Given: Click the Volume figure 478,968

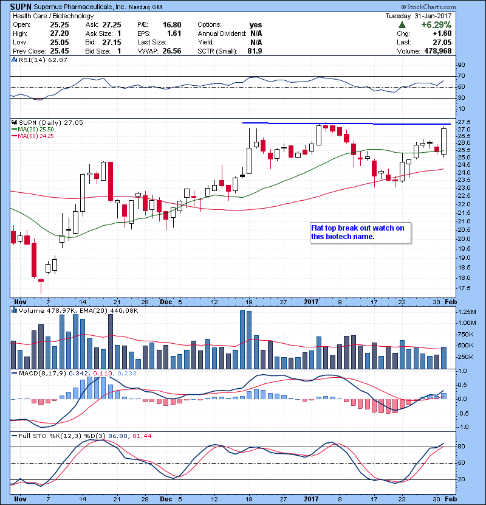Looking at the screenshot, I should [438, 51].
